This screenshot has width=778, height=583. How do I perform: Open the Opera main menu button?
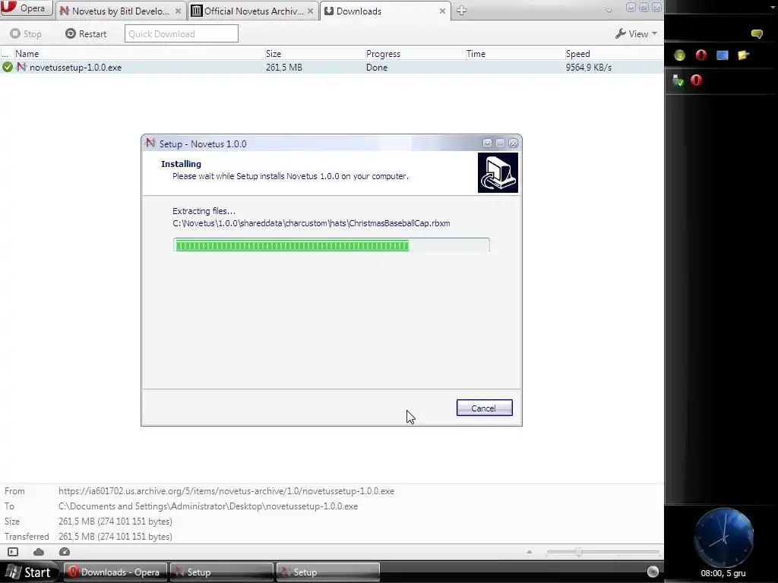pos(27,8)
